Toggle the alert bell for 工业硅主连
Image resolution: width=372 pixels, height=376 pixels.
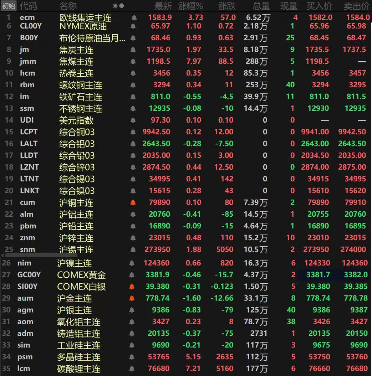(x=133, y=345)
